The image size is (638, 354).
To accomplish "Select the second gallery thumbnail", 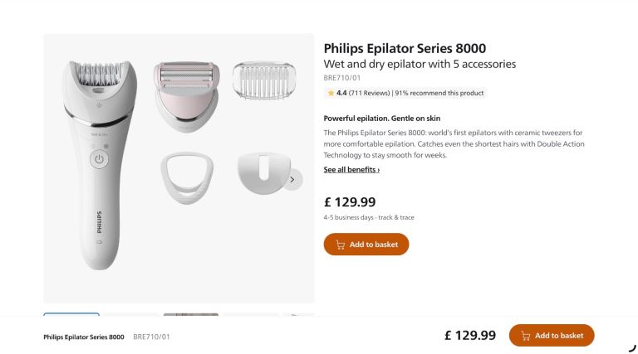I will (x=131, y=315).
